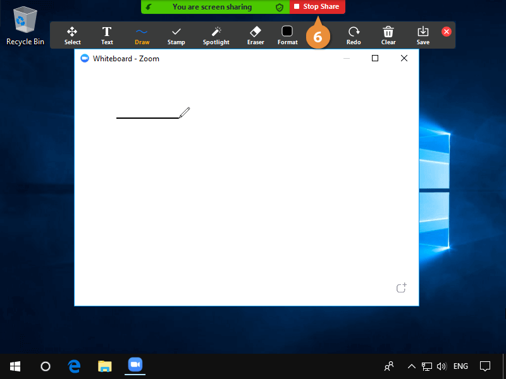This screenshot has width=506, height=379.
Task: Open the ENG language selector
Action: (460, 366)
